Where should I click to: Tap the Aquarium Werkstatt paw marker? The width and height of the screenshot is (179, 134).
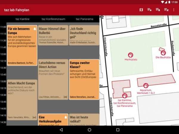146,85
